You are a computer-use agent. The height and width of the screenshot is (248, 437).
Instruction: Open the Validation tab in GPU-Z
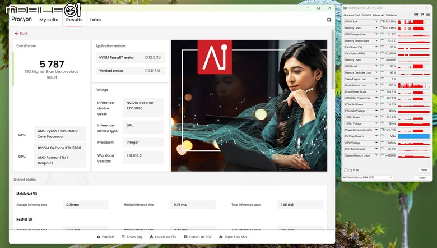pyautogui.click(x=391, y=15)
